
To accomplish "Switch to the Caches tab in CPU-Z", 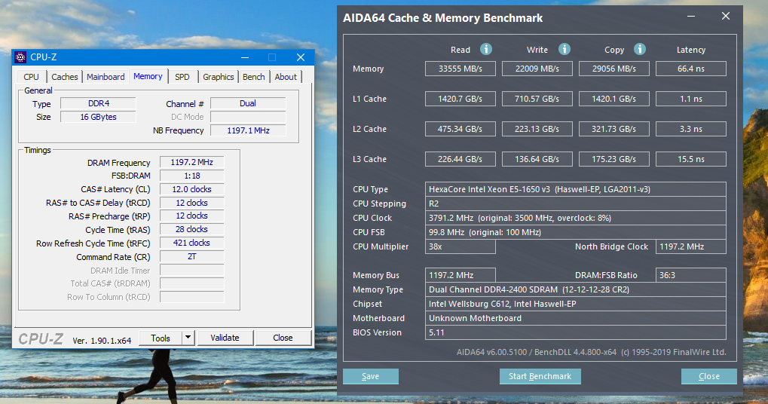I will (65, 77).
